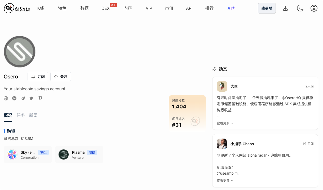The height and width of the screenshot is (190, 323).
Task: Open Osero LinkedIn icon
Action: point(14,98)
